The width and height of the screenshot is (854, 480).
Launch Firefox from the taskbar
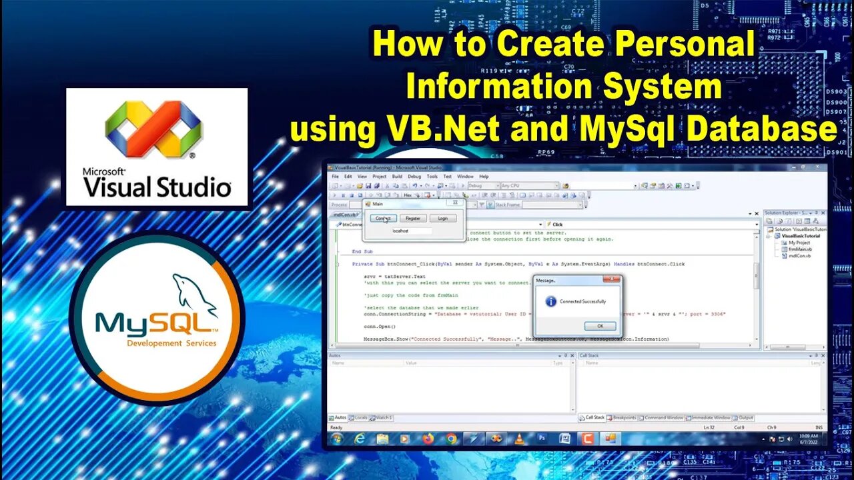pyautogui.click(x=428, y=439)
